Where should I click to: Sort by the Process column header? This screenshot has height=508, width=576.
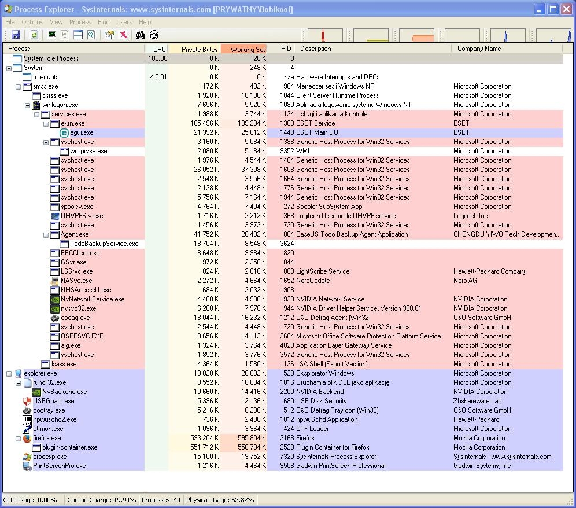(73, 49)
